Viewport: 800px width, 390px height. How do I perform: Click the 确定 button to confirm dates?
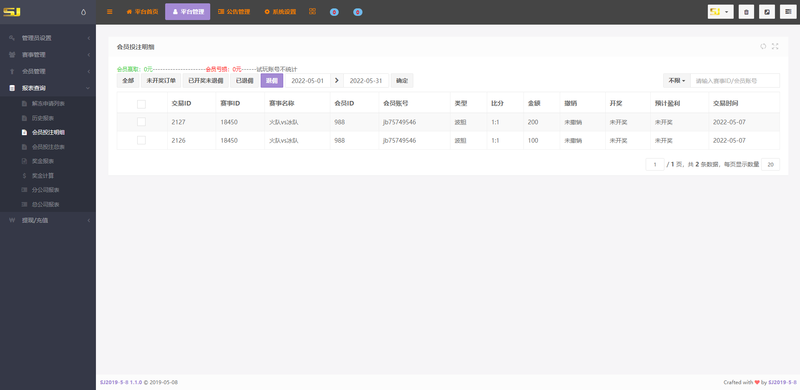(x=402, y=81)
